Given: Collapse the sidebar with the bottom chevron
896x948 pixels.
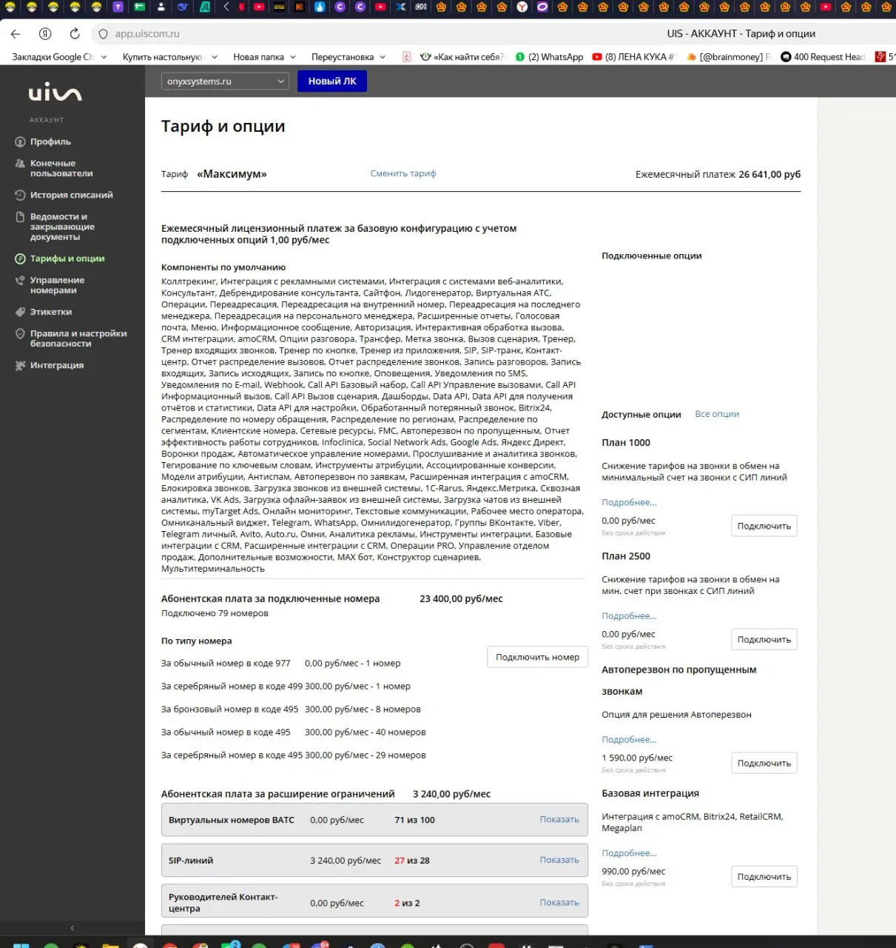Looking at the screenshot, I should 72,928.
